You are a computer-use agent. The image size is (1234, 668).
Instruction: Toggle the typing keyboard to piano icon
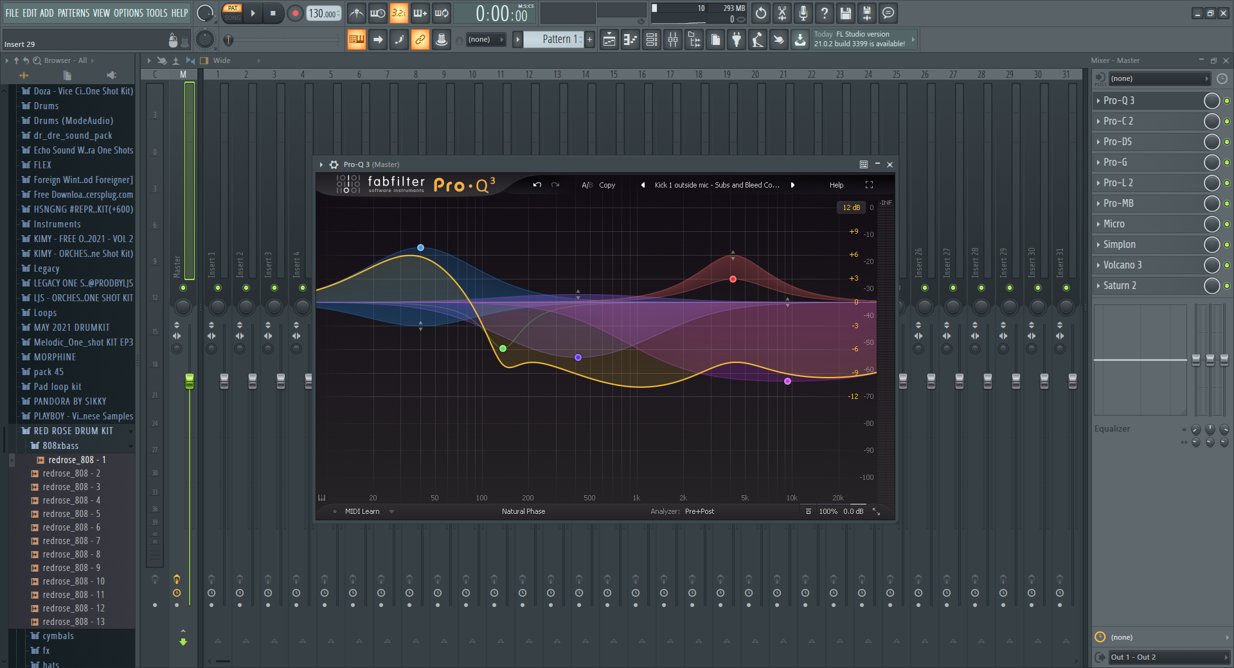(357, 40)
